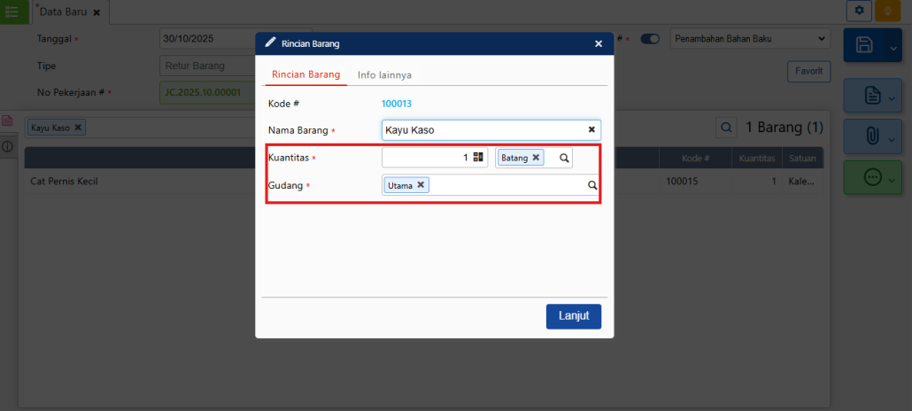The height and width of the screenshot is (411, 912).
Task: Open the green more-options dropdown
Action: click(891, 178)
